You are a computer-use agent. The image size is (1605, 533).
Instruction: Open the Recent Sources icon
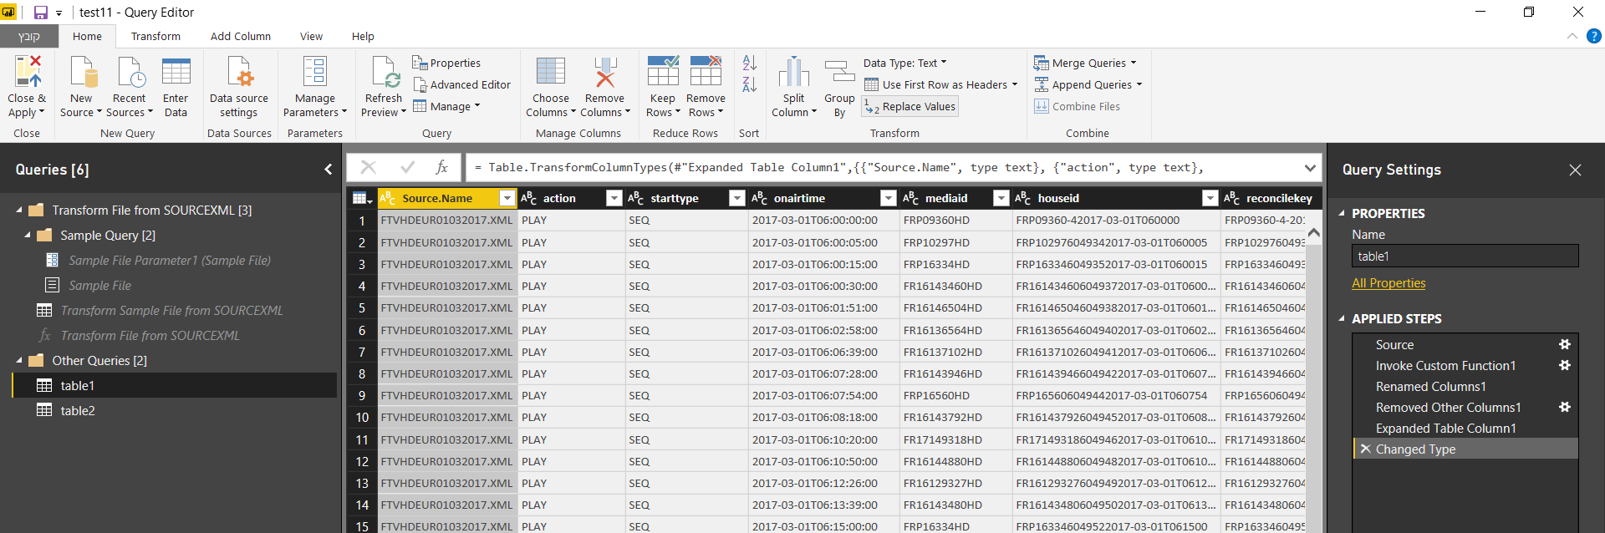click(x=130, y=72)
